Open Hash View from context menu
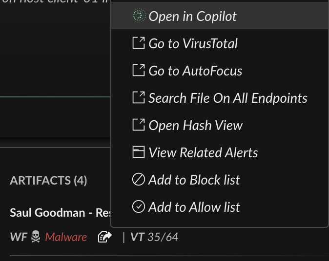This screenshot has width=329, height=261. click(195, 125)
